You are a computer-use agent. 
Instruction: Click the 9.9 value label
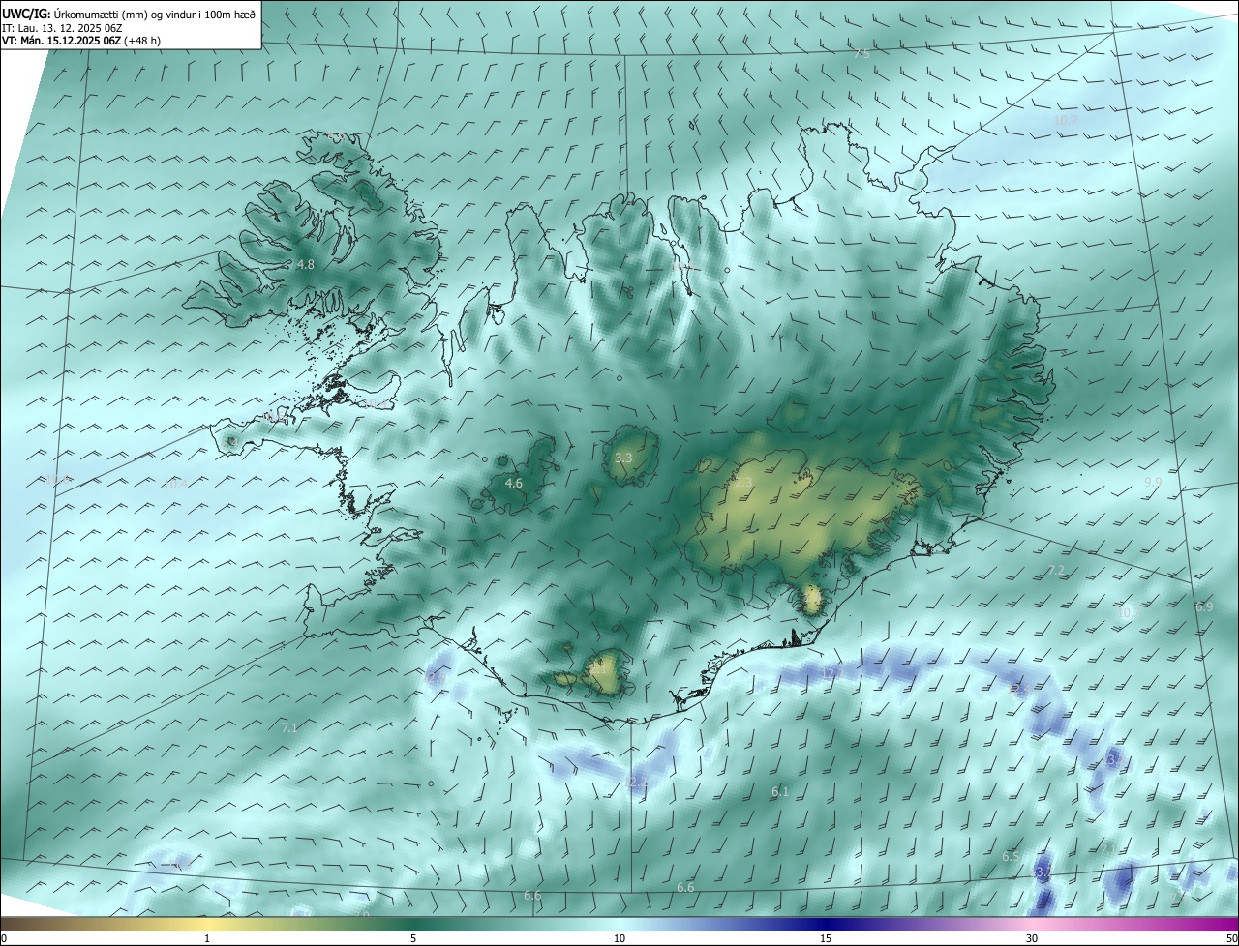click(x=1153, y=482)
